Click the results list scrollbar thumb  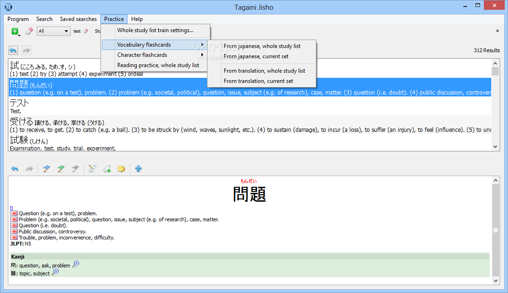point(495,71)
